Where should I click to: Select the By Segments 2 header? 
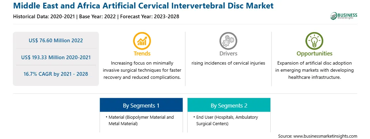click(229, 105)
